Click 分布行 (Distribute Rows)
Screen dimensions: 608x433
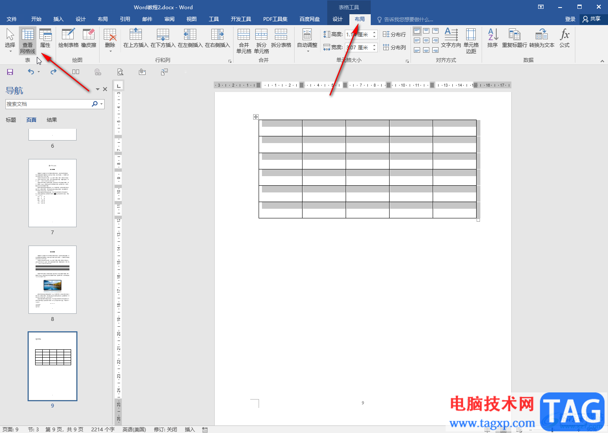pos(394,34)
